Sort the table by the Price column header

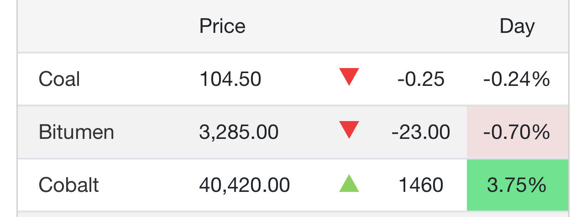222,26
